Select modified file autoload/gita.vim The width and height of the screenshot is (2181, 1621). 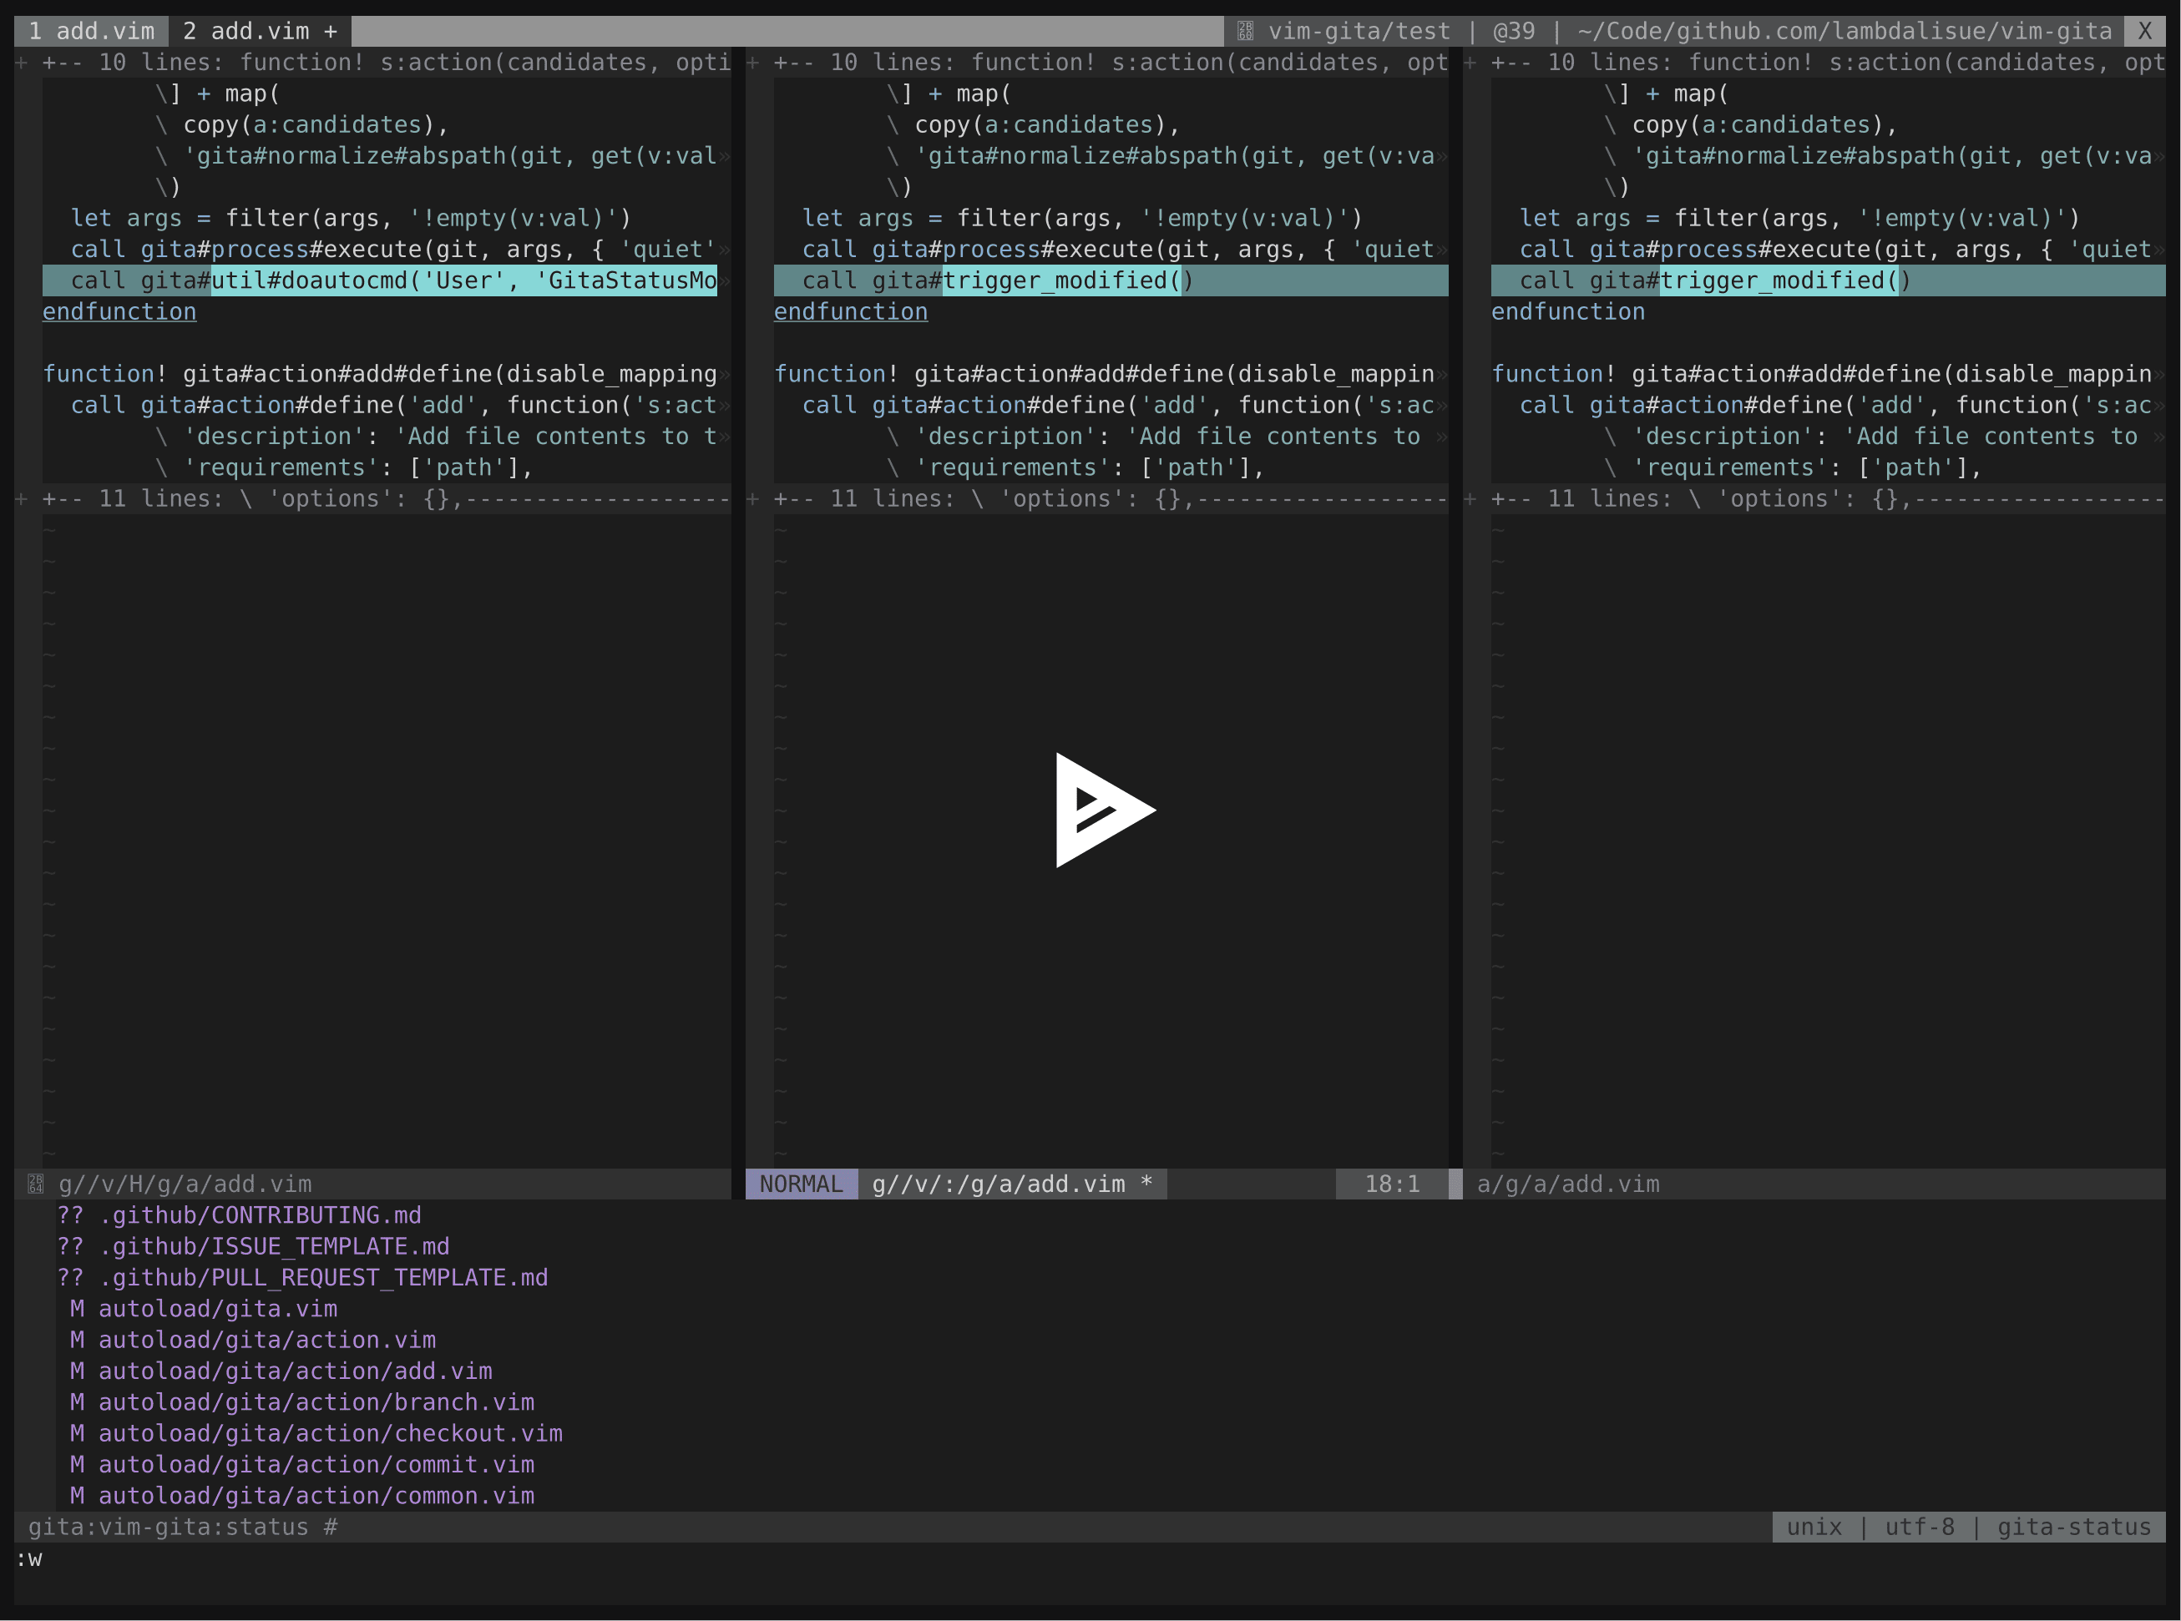(205, 1309)
